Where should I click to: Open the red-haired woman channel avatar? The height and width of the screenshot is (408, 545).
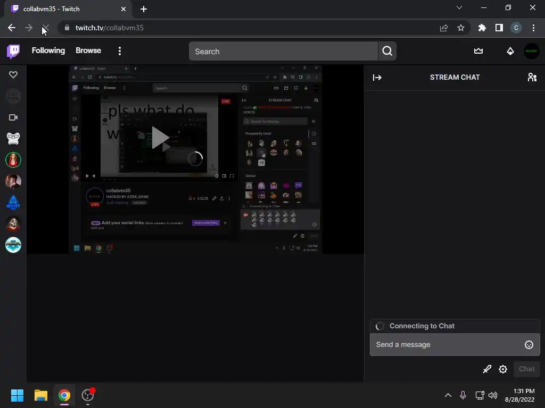[x=13, y=160]
